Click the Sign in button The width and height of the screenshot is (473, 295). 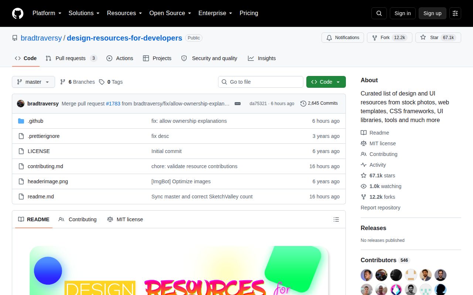402,13
